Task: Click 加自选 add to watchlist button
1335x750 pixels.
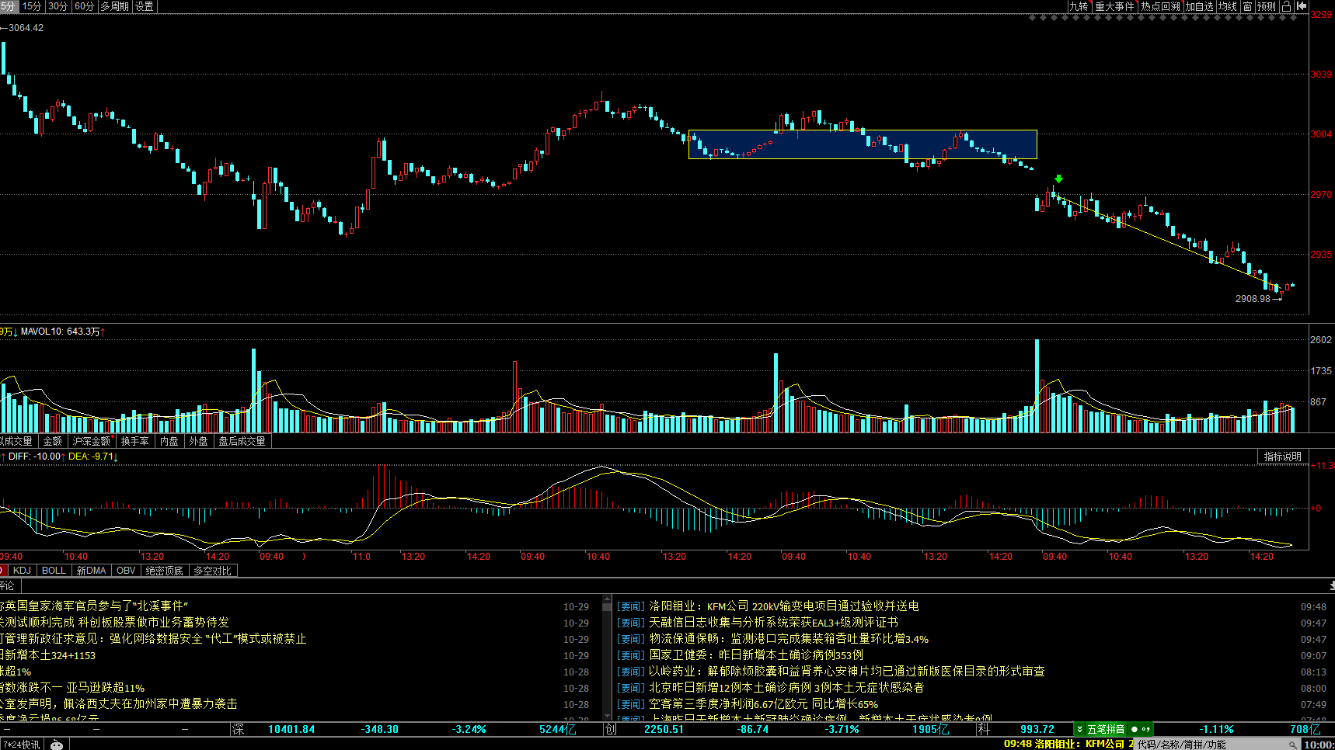Action: click(x=1199, y=6)
